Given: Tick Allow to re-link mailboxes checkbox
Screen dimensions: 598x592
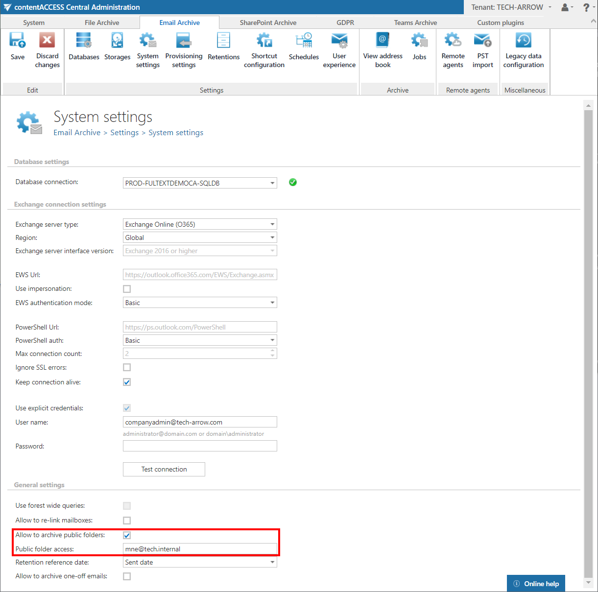Looking at the screenshot, I should [x=127, y=521].
